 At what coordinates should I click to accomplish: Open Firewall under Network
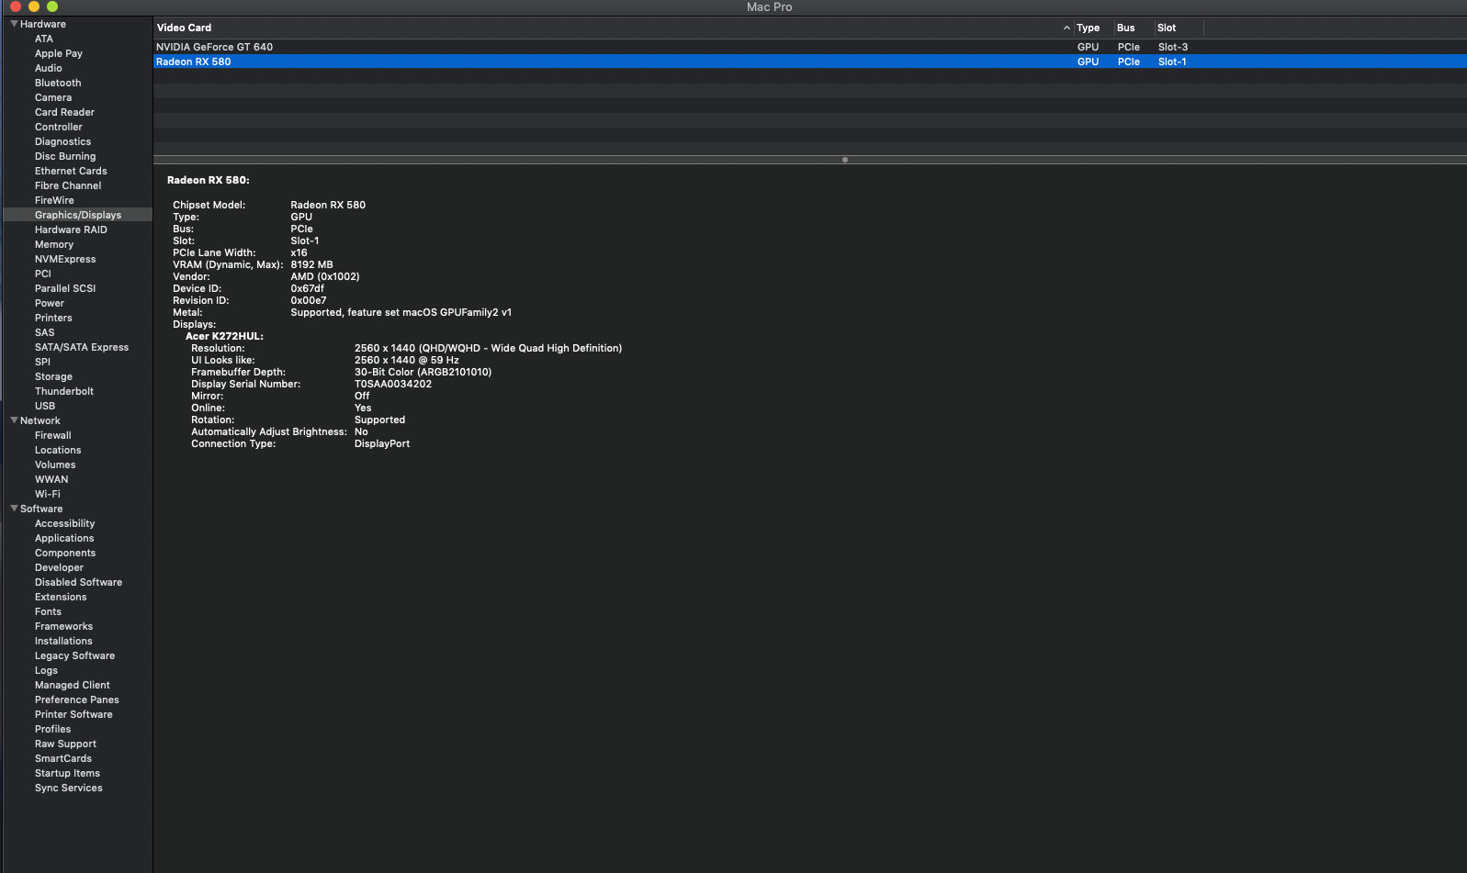pos(53,435)
